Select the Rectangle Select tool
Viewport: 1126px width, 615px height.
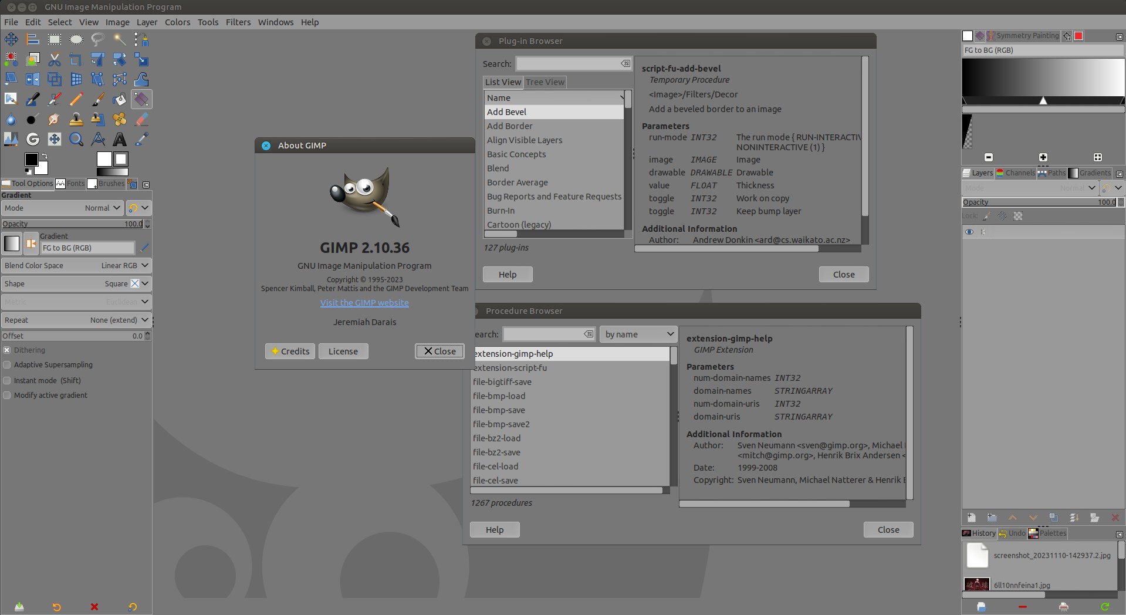click(x=55, y=39)
